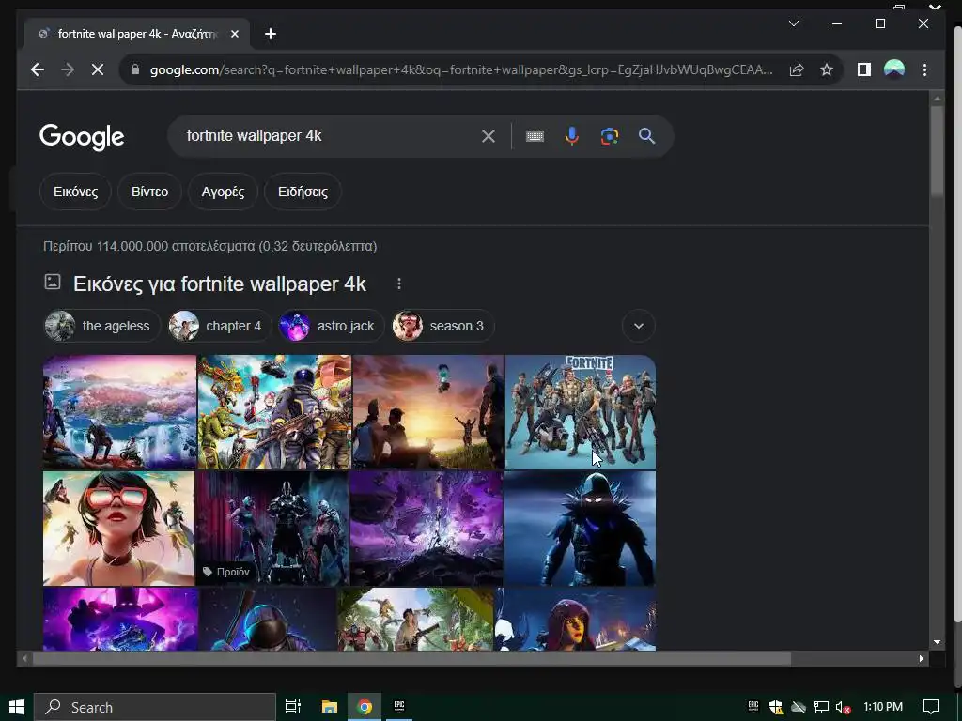Click the scrollbar down arrow
962x721 pixels.
(937, 642)
